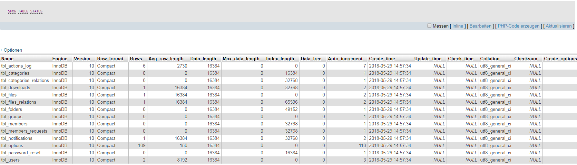Select tbl_actions_log Auto_increment value 7
Screen dimensions: 577x165
pos(364,66)
